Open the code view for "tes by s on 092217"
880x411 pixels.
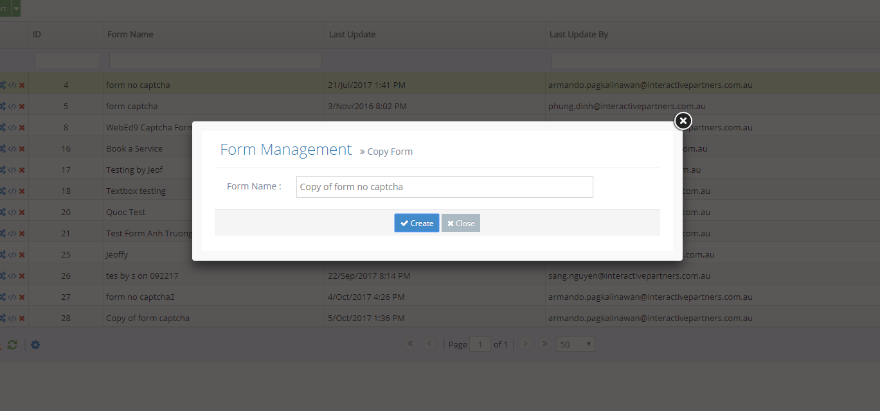point(13,275)
